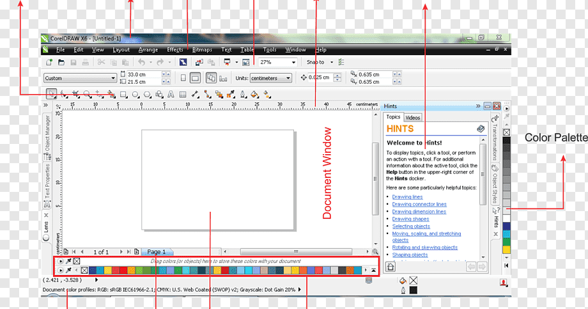588x309 pixels.
Task: Select the Ellipse tool
Action: (135, 95)
